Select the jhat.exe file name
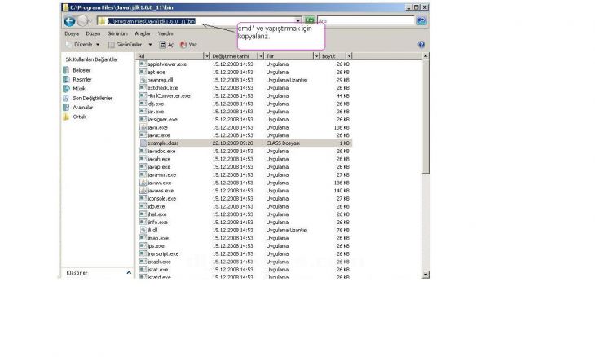 157,214
